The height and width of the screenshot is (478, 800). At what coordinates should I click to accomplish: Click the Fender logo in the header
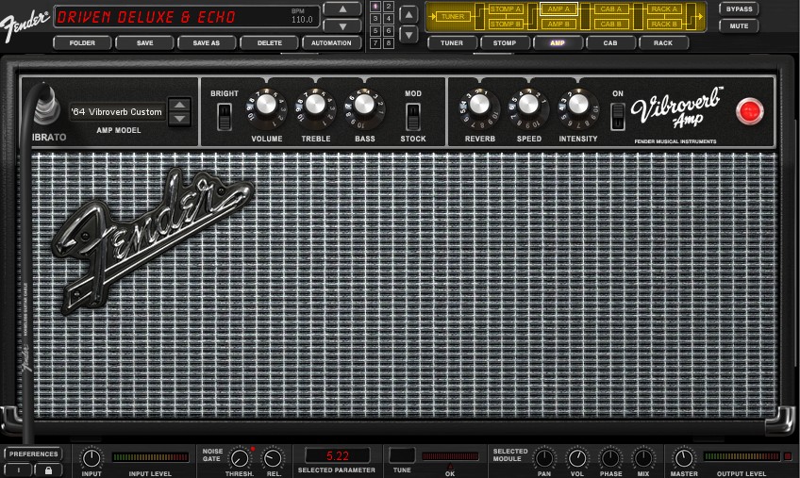point(24,24)
